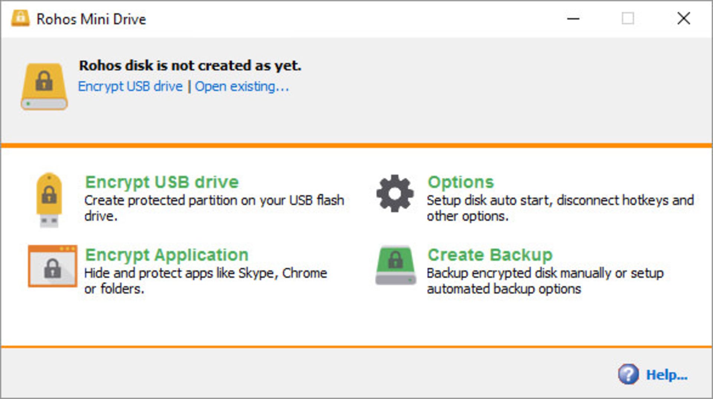Click the yellow padlock disk icon
The height and width of the screenshot is (399, 713).
point(44,86)
